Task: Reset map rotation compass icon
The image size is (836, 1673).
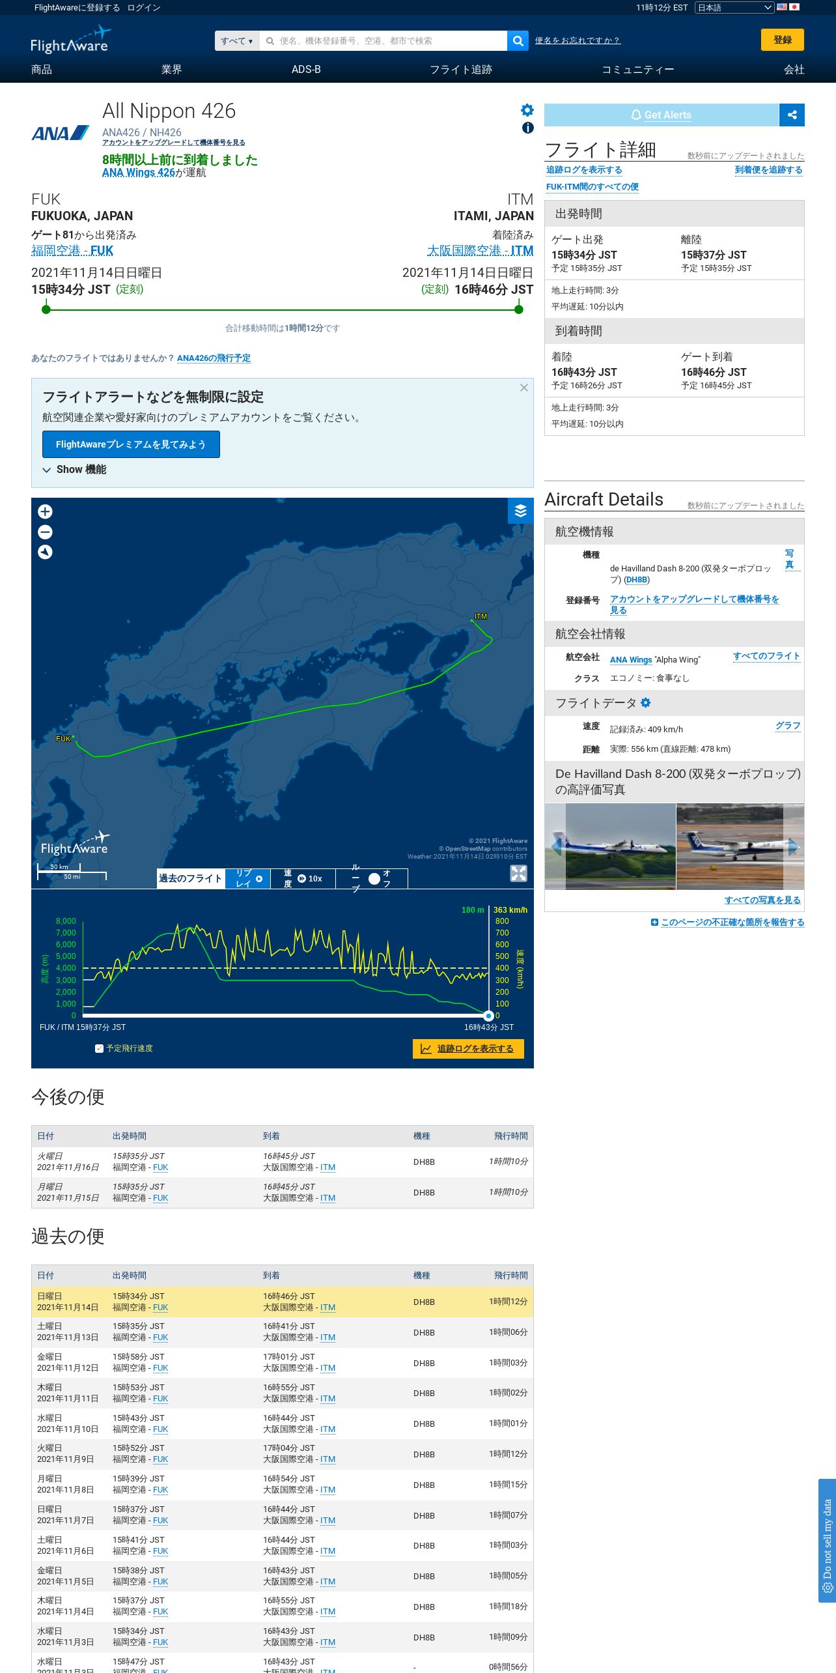Action: (x=45, y=552)
